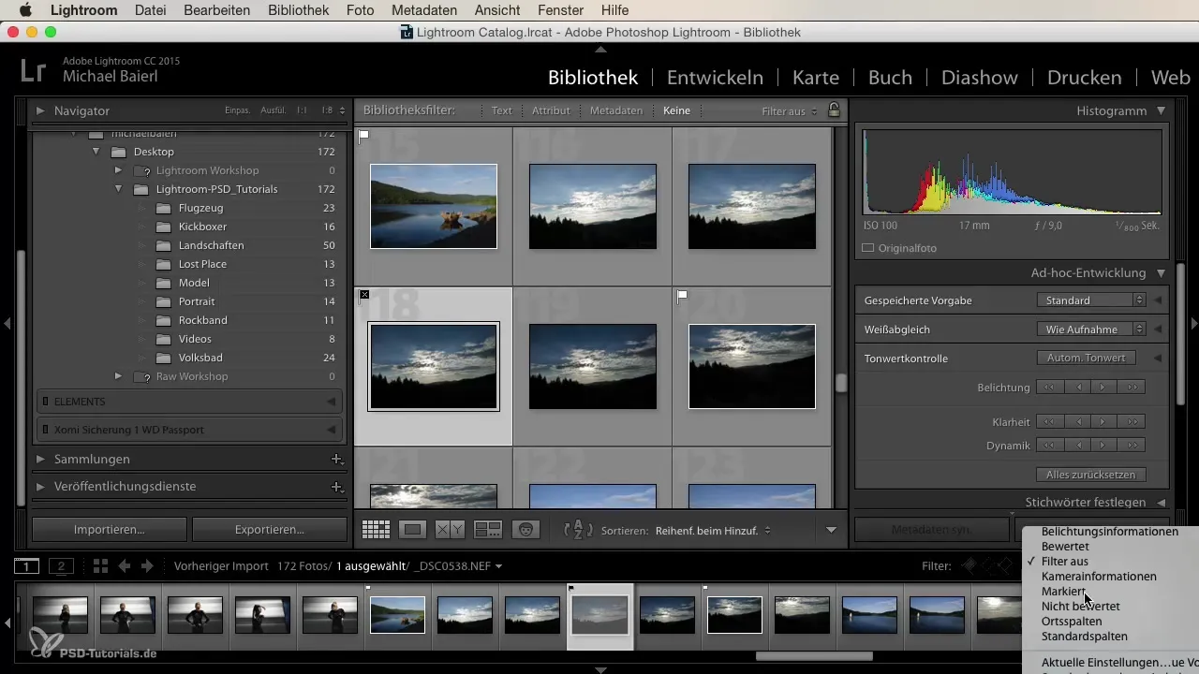Open the Karte module
This screenshot has width=1199, height=674.
815,78
